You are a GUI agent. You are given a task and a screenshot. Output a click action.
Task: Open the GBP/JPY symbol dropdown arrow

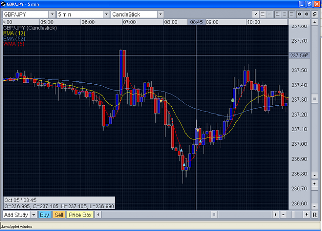click(x=52, y=14)
